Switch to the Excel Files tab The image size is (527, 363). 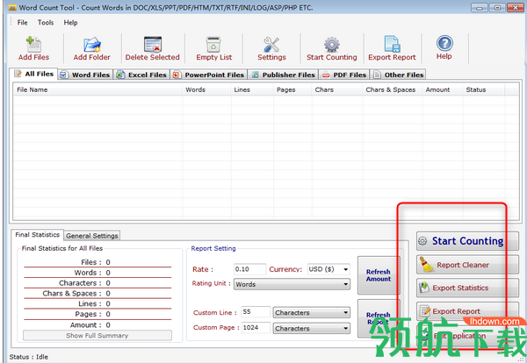tap(141, 75)
